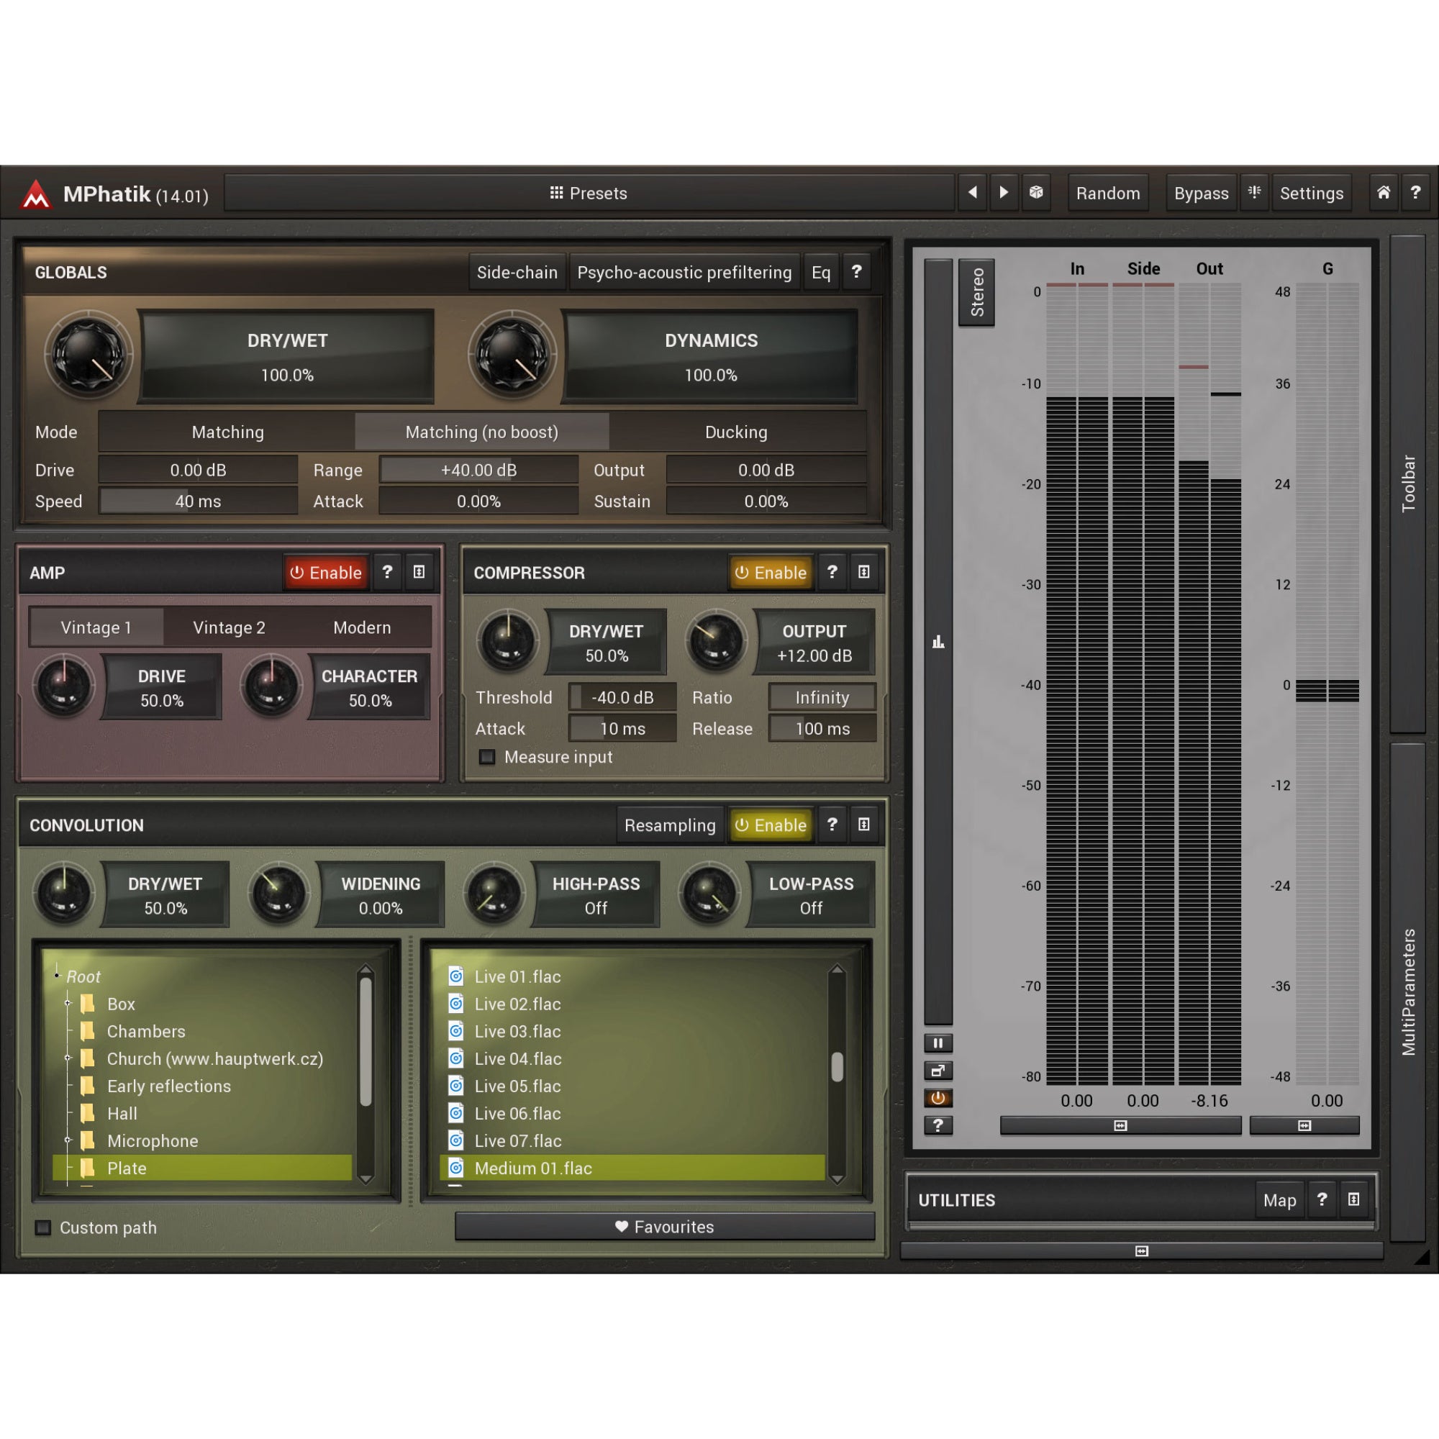
Task: Open Compressor section preset icon
Action: pyautogui.click(x=864, y=572)
